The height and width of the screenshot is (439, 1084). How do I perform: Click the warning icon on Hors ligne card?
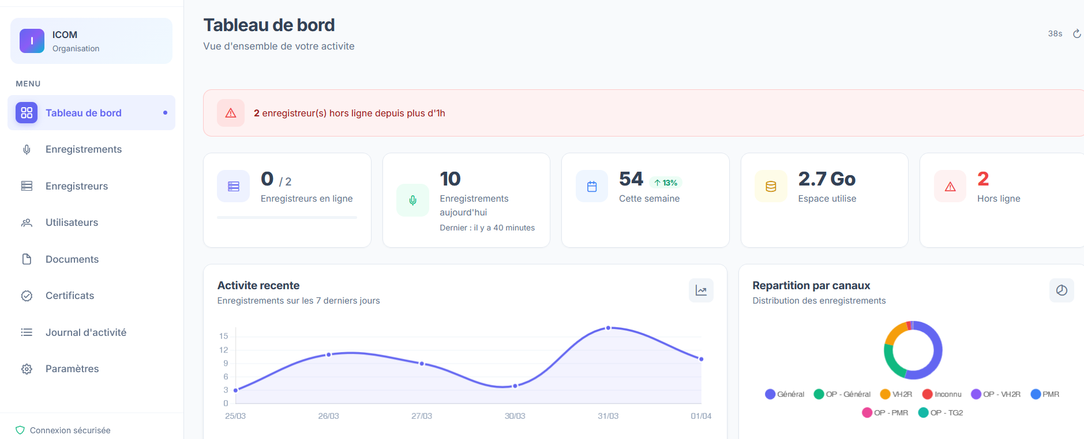click(x=950, y=186)
